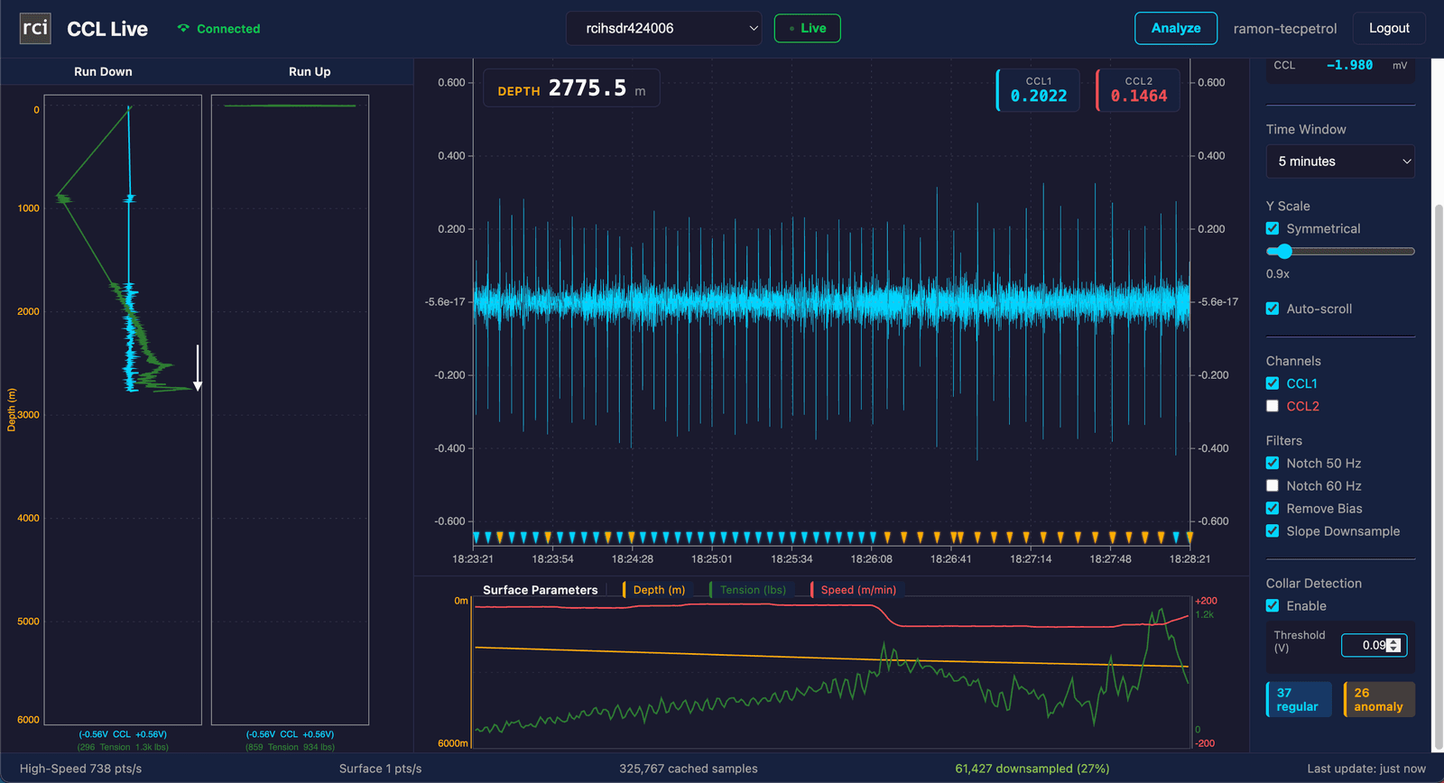
Task: Click the Live mode button
Action: pyautogui.click(x=807, y=28)
